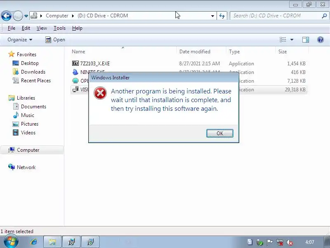Switch to the first installer taskbar button
330x248 pixels.
(x=71, y=242)
